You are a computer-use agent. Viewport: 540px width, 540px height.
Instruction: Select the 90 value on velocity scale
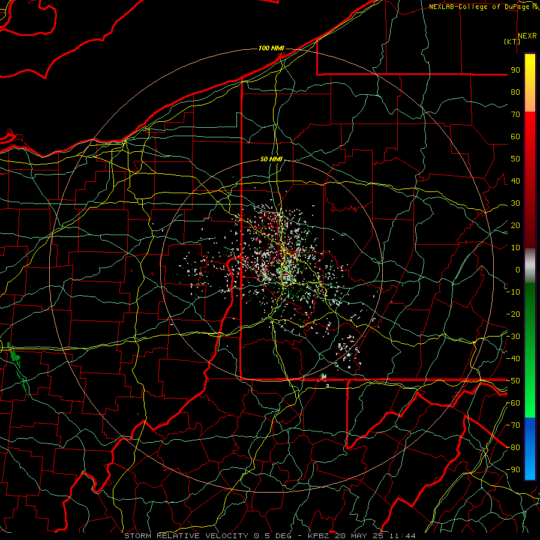515,70
